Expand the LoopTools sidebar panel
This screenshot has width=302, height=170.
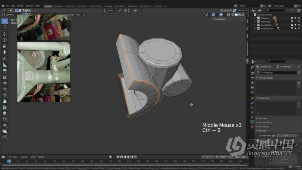point(219,19)
